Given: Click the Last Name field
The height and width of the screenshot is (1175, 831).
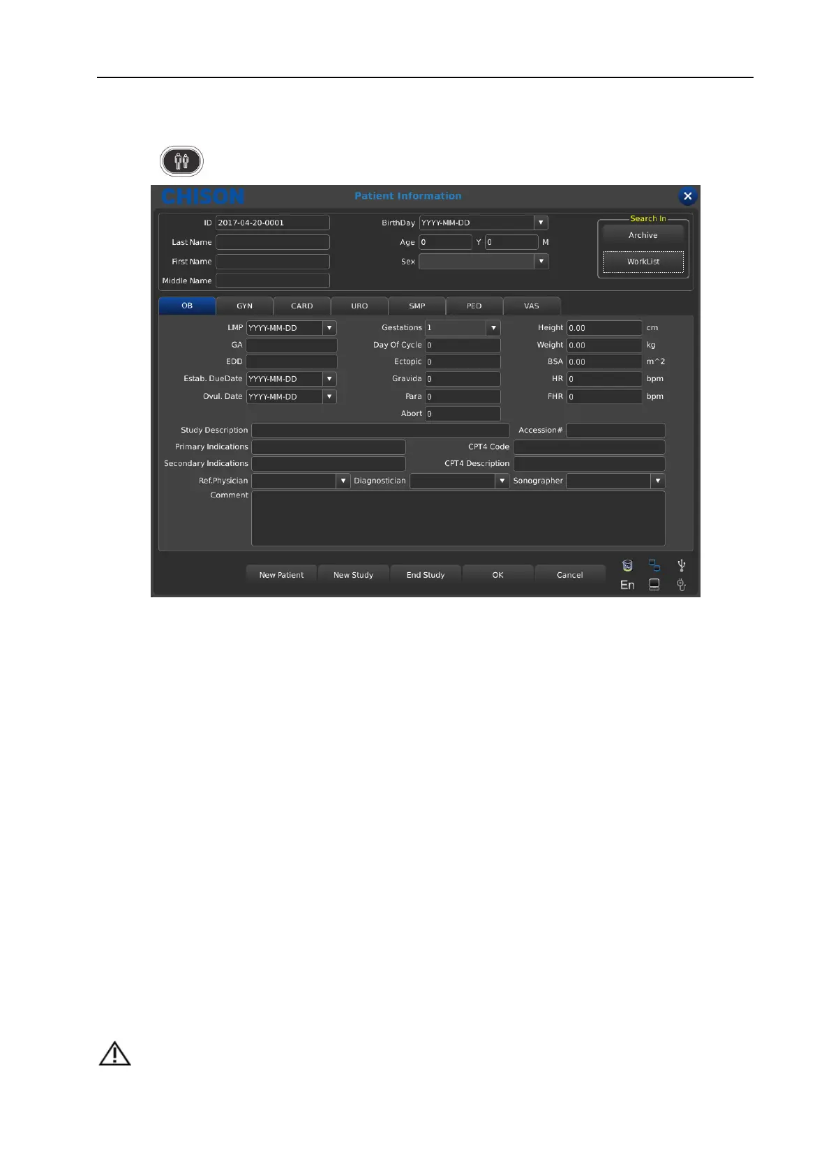Looking at the screenshot, I should pyautogui.click(x=273, y=242).
